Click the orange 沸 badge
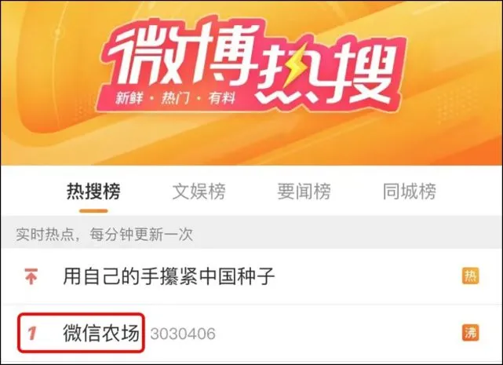503x365 pixels. 470,333
